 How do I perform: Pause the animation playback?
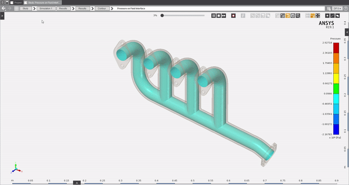pyautogui.click(x=213, y=16)
